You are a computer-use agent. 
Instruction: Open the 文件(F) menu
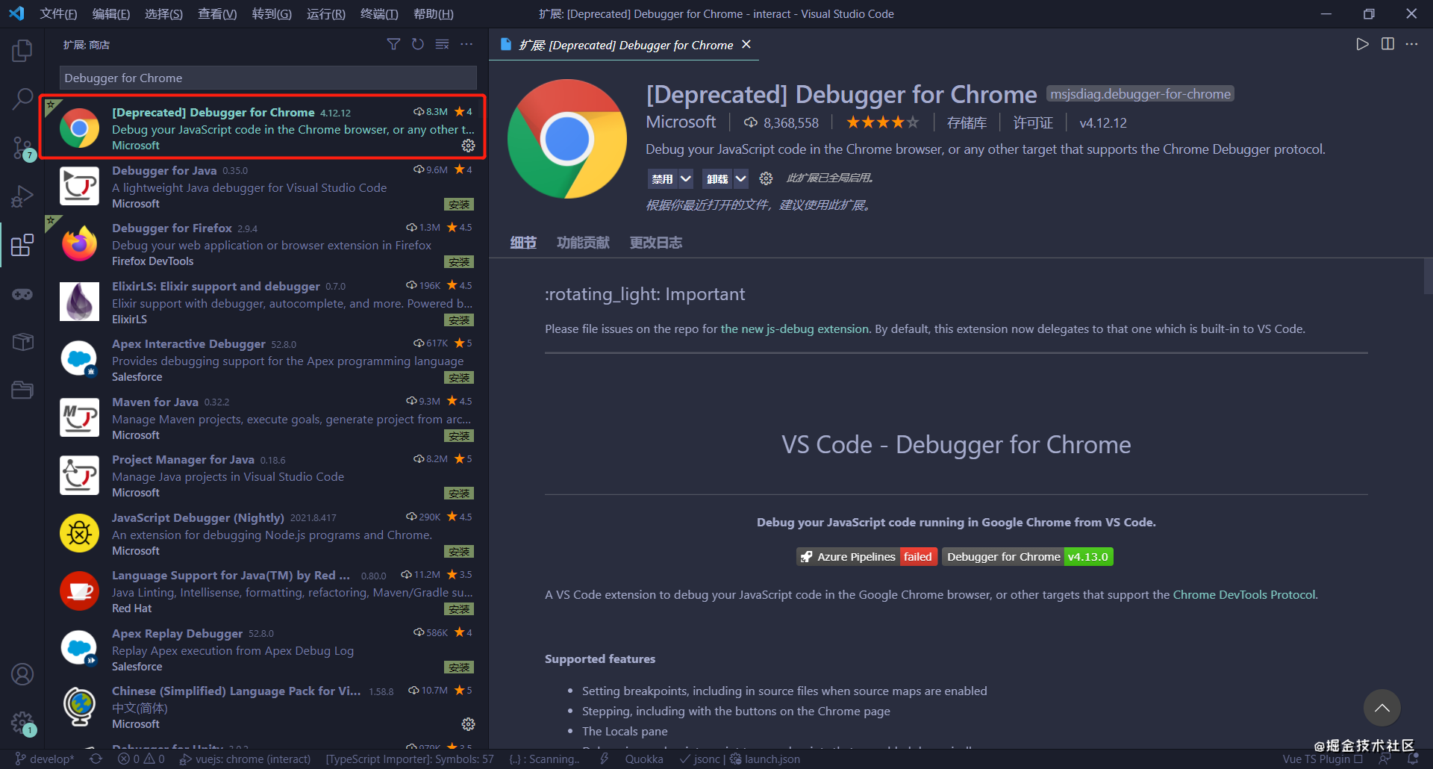(x=58, y=14)
